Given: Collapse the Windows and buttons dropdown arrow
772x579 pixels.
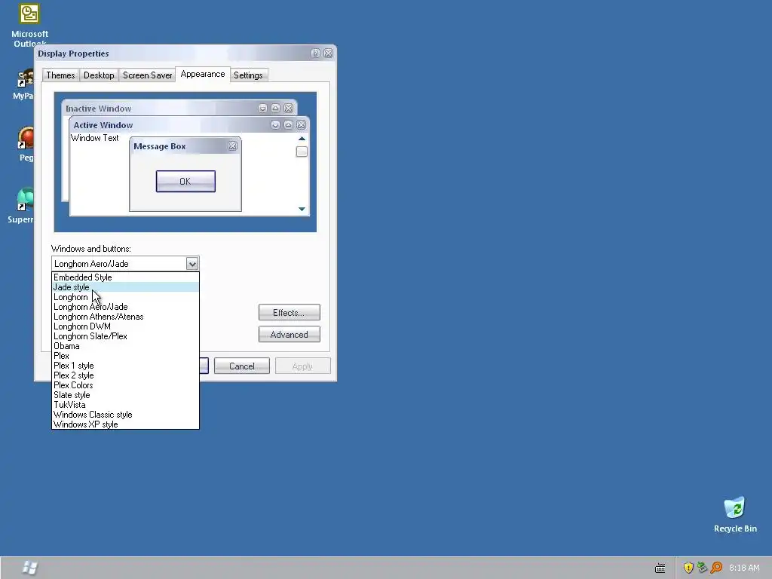Looking at the screenshot, I should (192, 264).
